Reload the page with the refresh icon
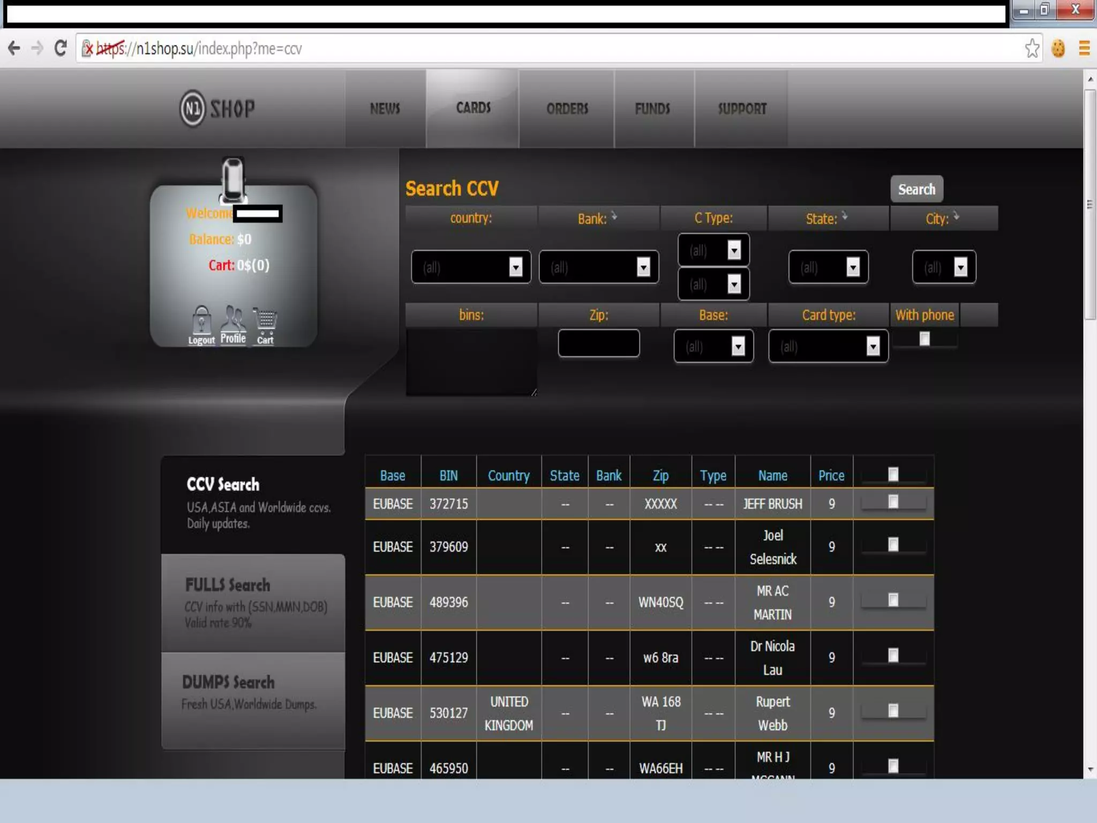Screen dimensions: 1097x823 coord(61,49)
